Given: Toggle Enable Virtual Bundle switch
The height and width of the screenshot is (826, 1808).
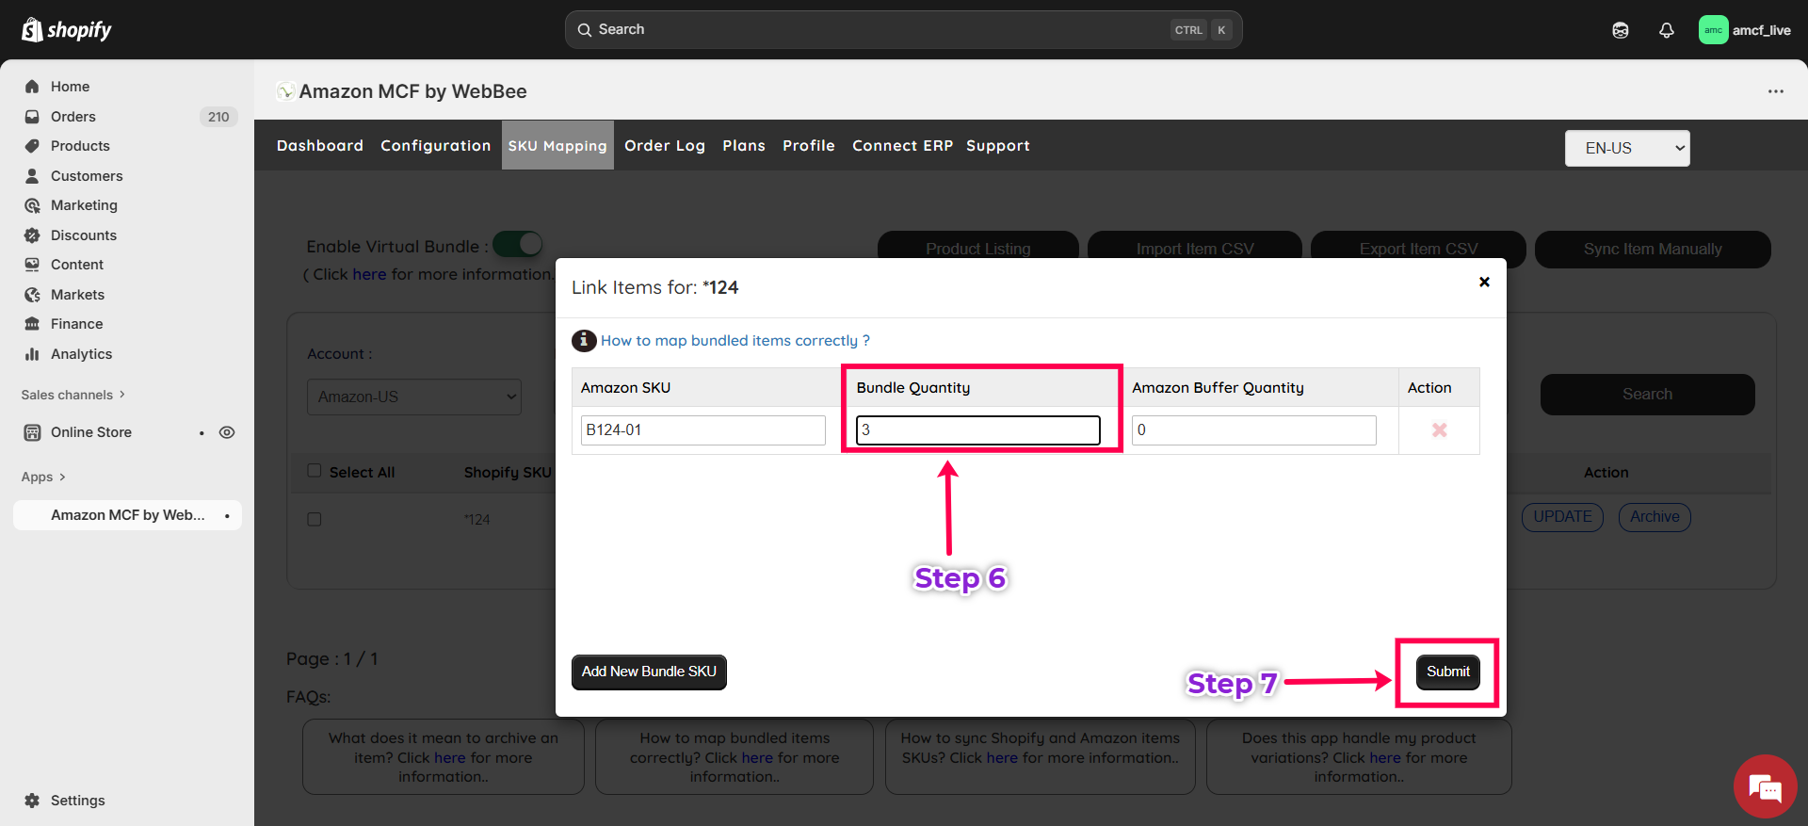Looking at the screenshot, I should (x=518, y=245).
